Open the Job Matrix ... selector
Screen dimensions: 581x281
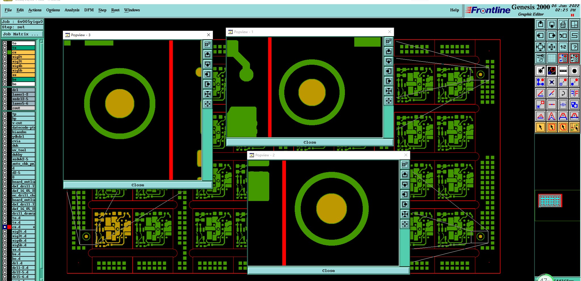click(x=22, y=34)
